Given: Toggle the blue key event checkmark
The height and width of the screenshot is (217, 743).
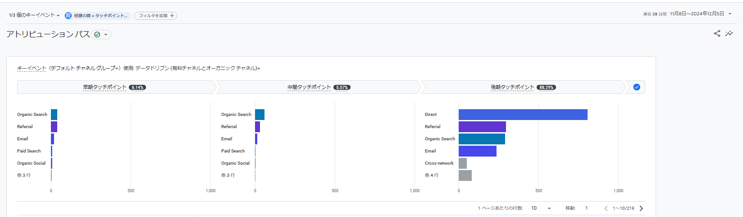Looking at the screenshot, I should click(x=637, y=87).
